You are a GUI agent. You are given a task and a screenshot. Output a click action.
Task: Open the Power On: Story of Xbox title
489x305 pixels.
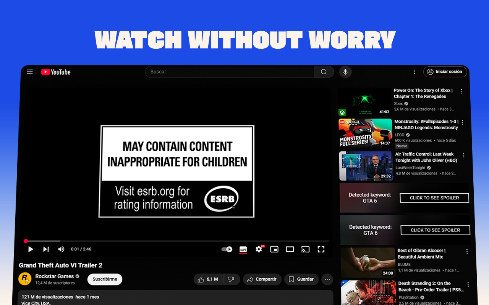tap(423, 93)
